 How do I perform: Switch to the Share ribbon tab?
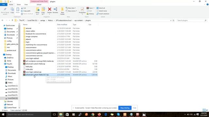(x=19, y=5)
